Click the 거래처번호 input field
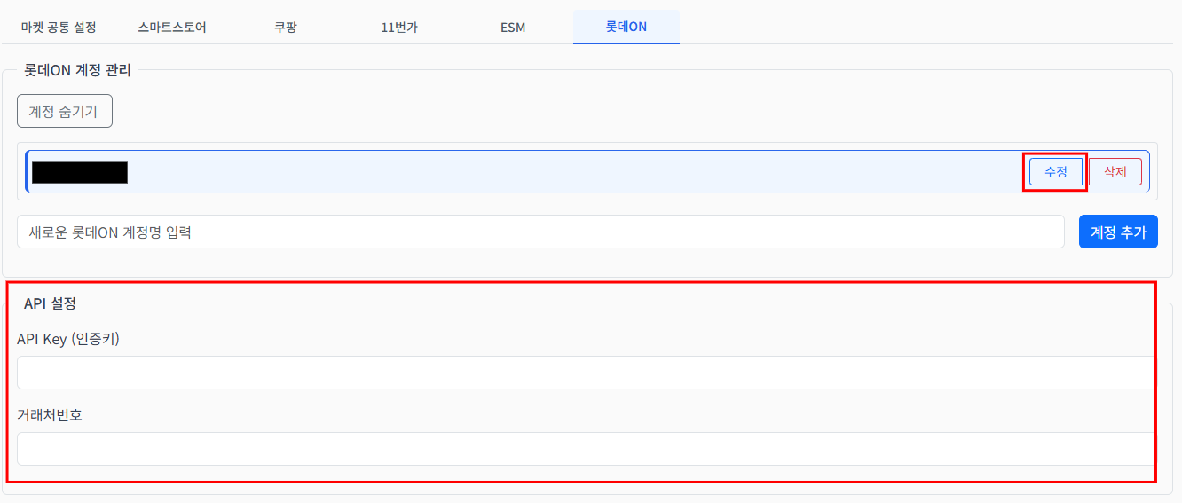This screenshot has width=1182, height=503. point(587,449)
